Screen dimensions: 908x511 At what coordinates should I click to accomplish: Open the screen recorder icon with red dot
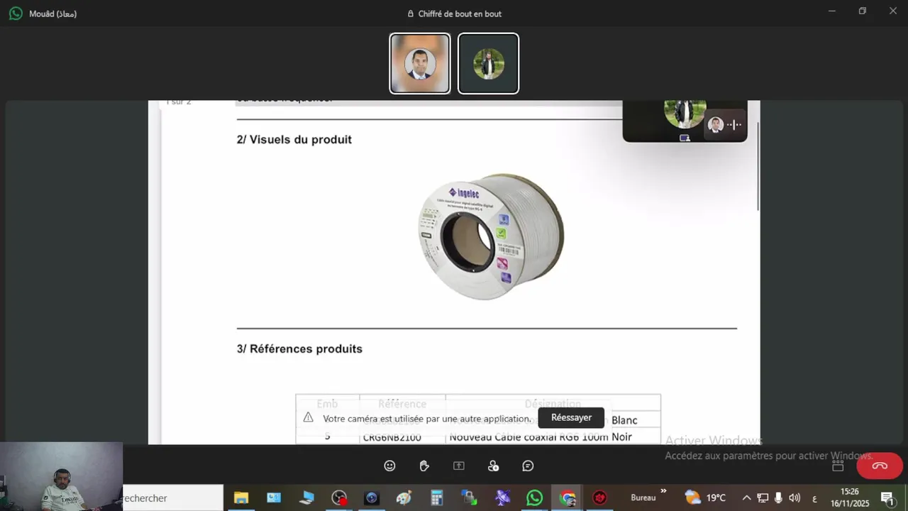click(x=339, y=498)
